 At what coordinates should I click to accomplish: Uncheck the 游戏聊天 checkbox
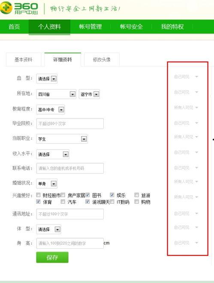(x=87, y=202)
